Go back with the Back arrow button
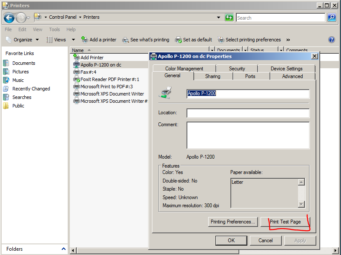Viewport: 341px width, 255px height. (x=9, y=17)
